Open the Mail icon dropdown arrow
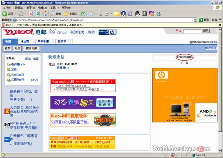 (95, 14)
